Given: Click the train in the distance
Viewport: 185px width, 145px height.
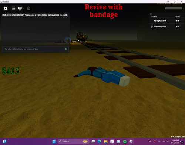Looking at the screenshot, I should coord(82,37).
